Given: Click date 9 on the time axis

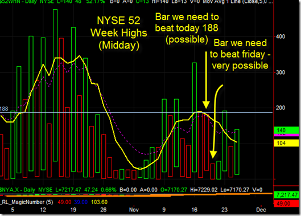Looking at the screenshot, I should coord(164,210).
